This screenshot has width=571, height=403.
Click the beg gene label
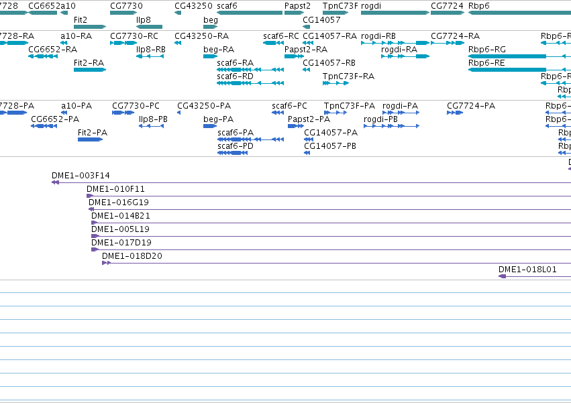(211, 20)
